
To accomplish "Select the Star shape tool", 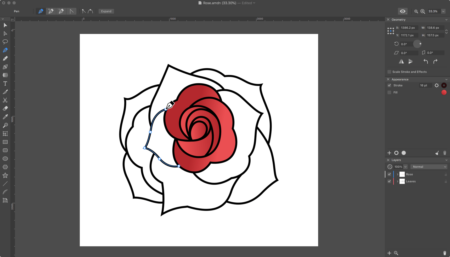I will [5, 176].
